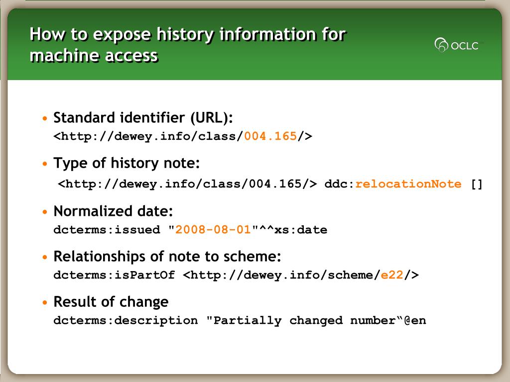Viewport: 510px width, 382px height.
Task: Click the 'ddc:' prefix before relocationNote
Action: tap(340, 184)
